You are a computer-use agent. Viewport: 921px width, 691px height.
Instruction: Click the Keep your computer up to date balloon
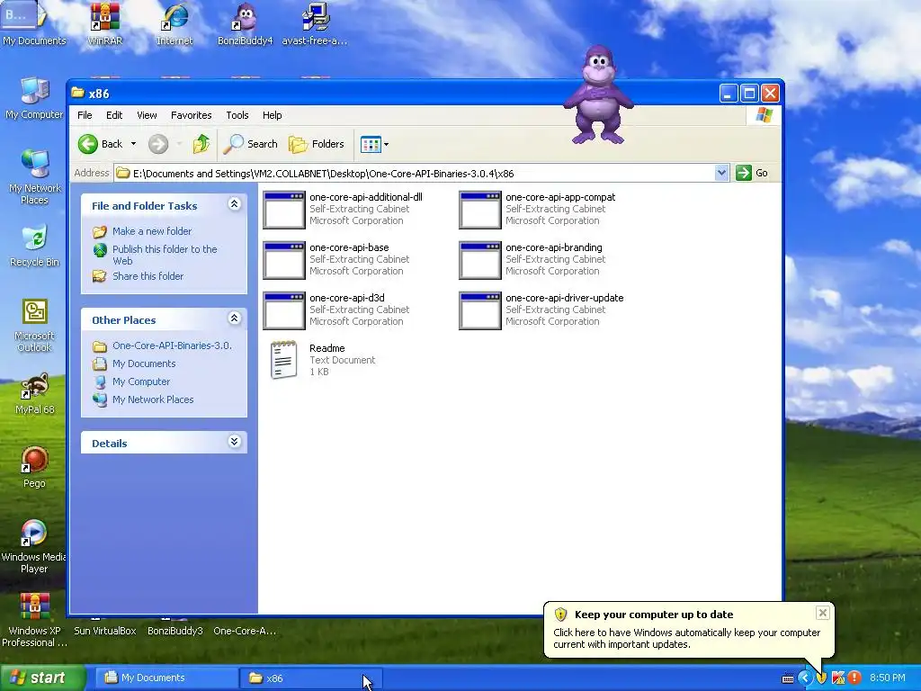[688, 629]
